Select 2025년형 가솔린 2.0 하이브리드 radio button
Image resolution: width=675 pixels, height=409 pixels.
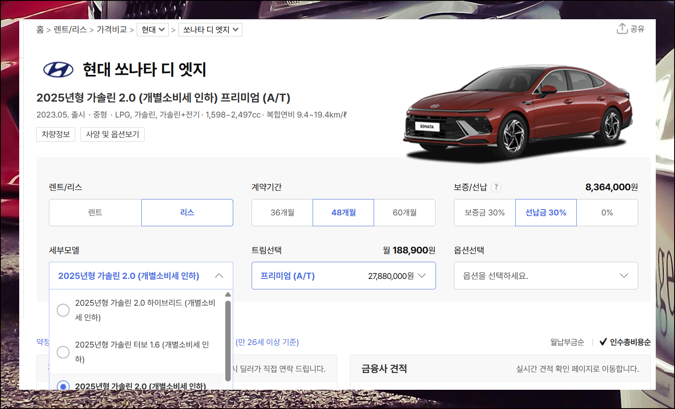63,310
